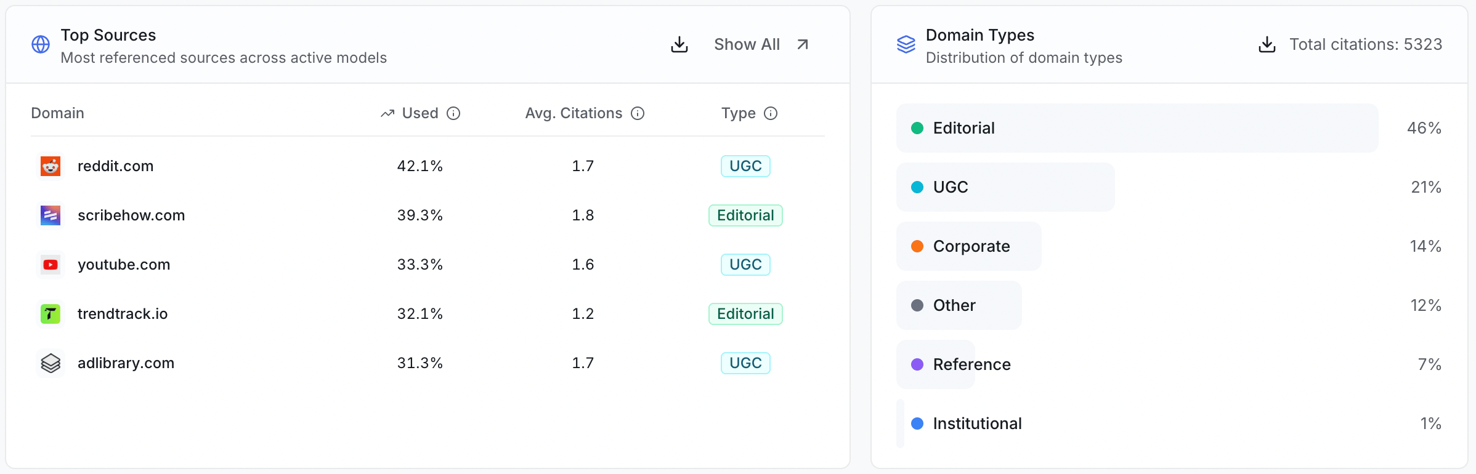Click the Domain column header

pyautogui.click(x=57, y=113)
